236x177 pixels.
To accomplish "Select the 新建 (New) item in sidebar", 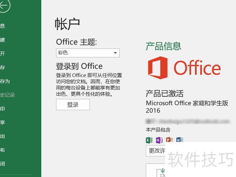I will click(x=3, y=40).
